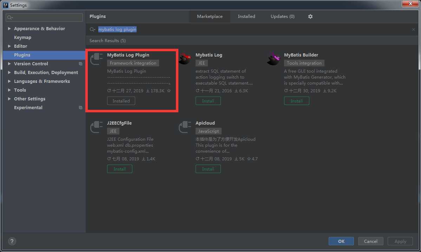The height and width of the screenshot is (252, 421).
Task: Install the Mybatis Log plugin
Action: click(208, 101)
